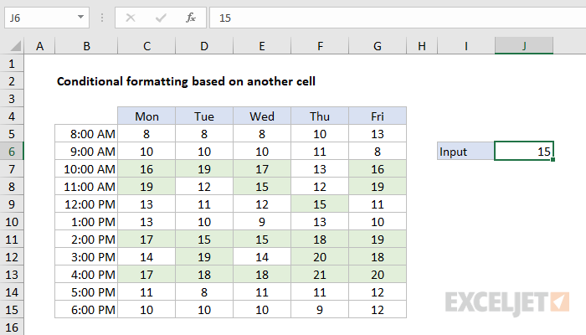Image resolution: width=586 pixels, height=335 pixels.
Task: Select column C header
Action: pyautogui.click(x=146, y=46)
